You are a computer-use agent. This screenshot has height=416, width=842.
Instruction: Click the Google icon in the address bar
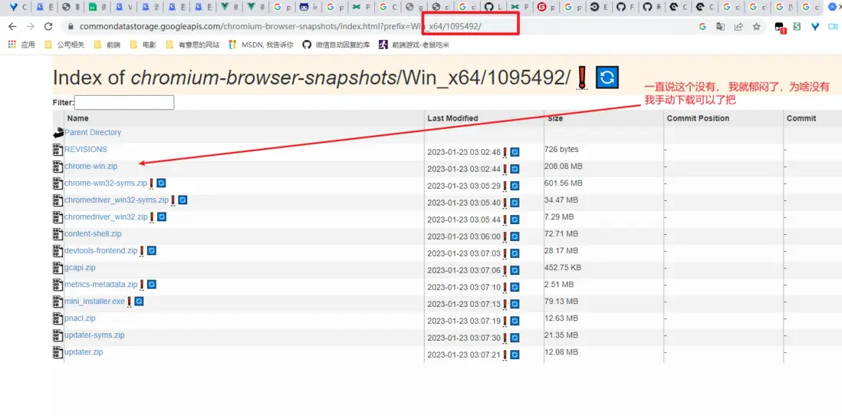702,26
